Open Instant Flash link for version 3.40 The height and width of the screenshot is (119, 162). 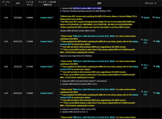[46, 67]
